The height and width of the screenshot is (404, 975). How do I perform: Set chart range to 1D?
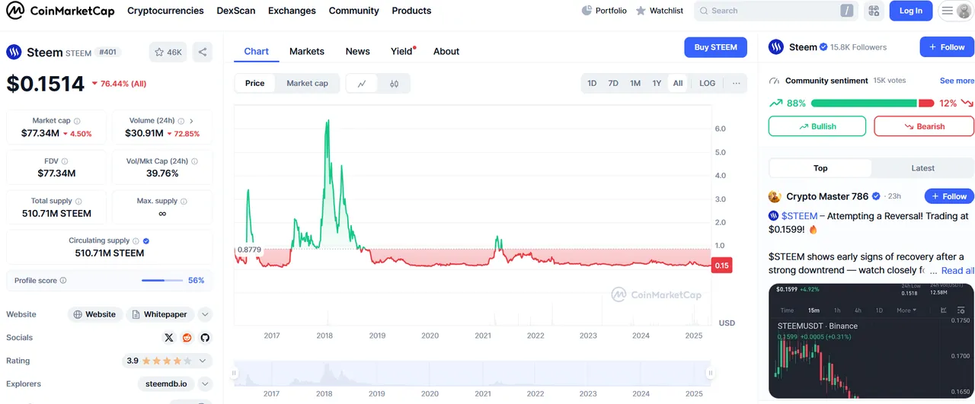tap(592, 84)
